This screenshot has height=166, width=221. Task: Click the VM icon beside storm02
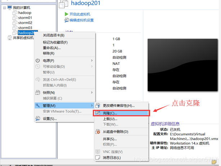(15, 23)
